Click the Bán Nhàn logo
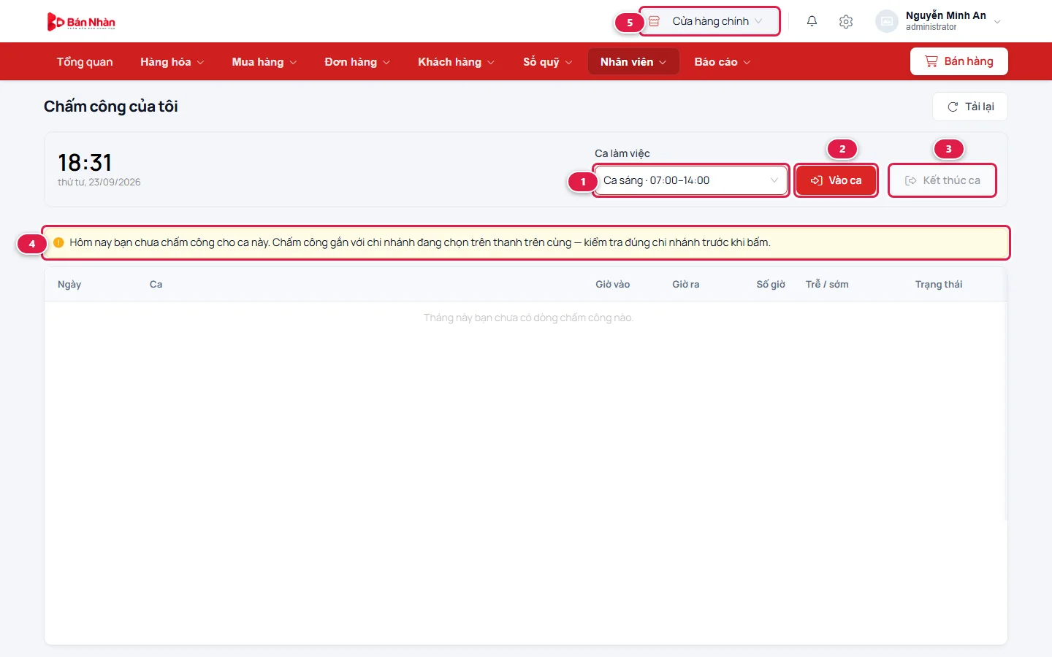 pyautogui.click(x=81, y=22)
